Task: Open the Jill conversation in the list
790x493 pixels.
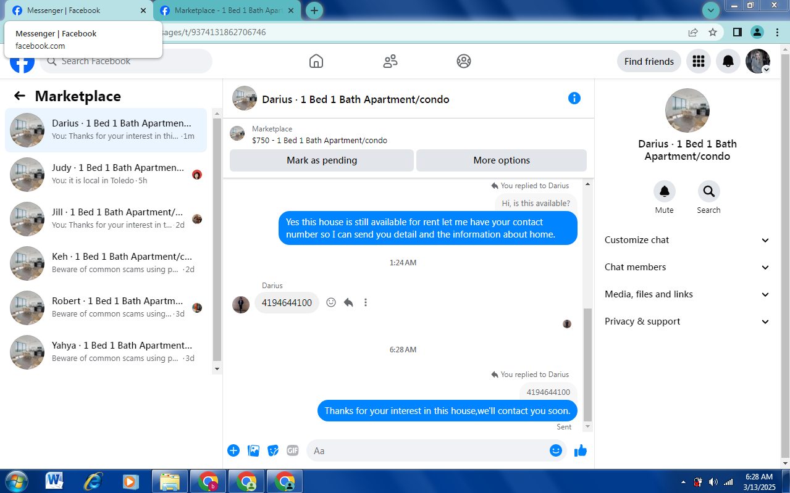Action: 106,219
